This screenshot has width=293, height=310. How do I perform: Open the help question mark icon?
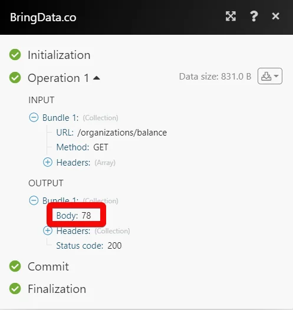(x=254, y=17)
